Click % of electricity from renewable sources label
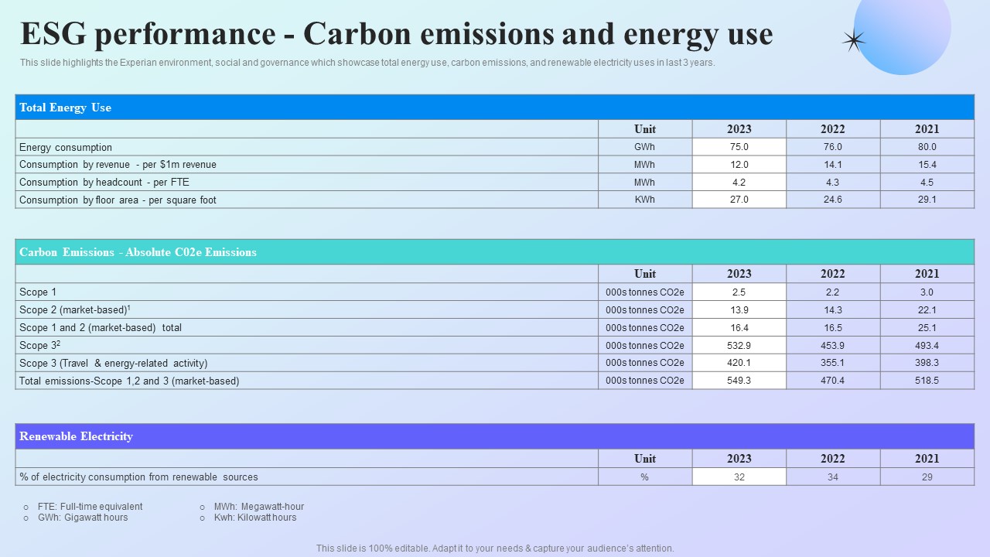The image size is (990, 557). [x=138, y=477]
